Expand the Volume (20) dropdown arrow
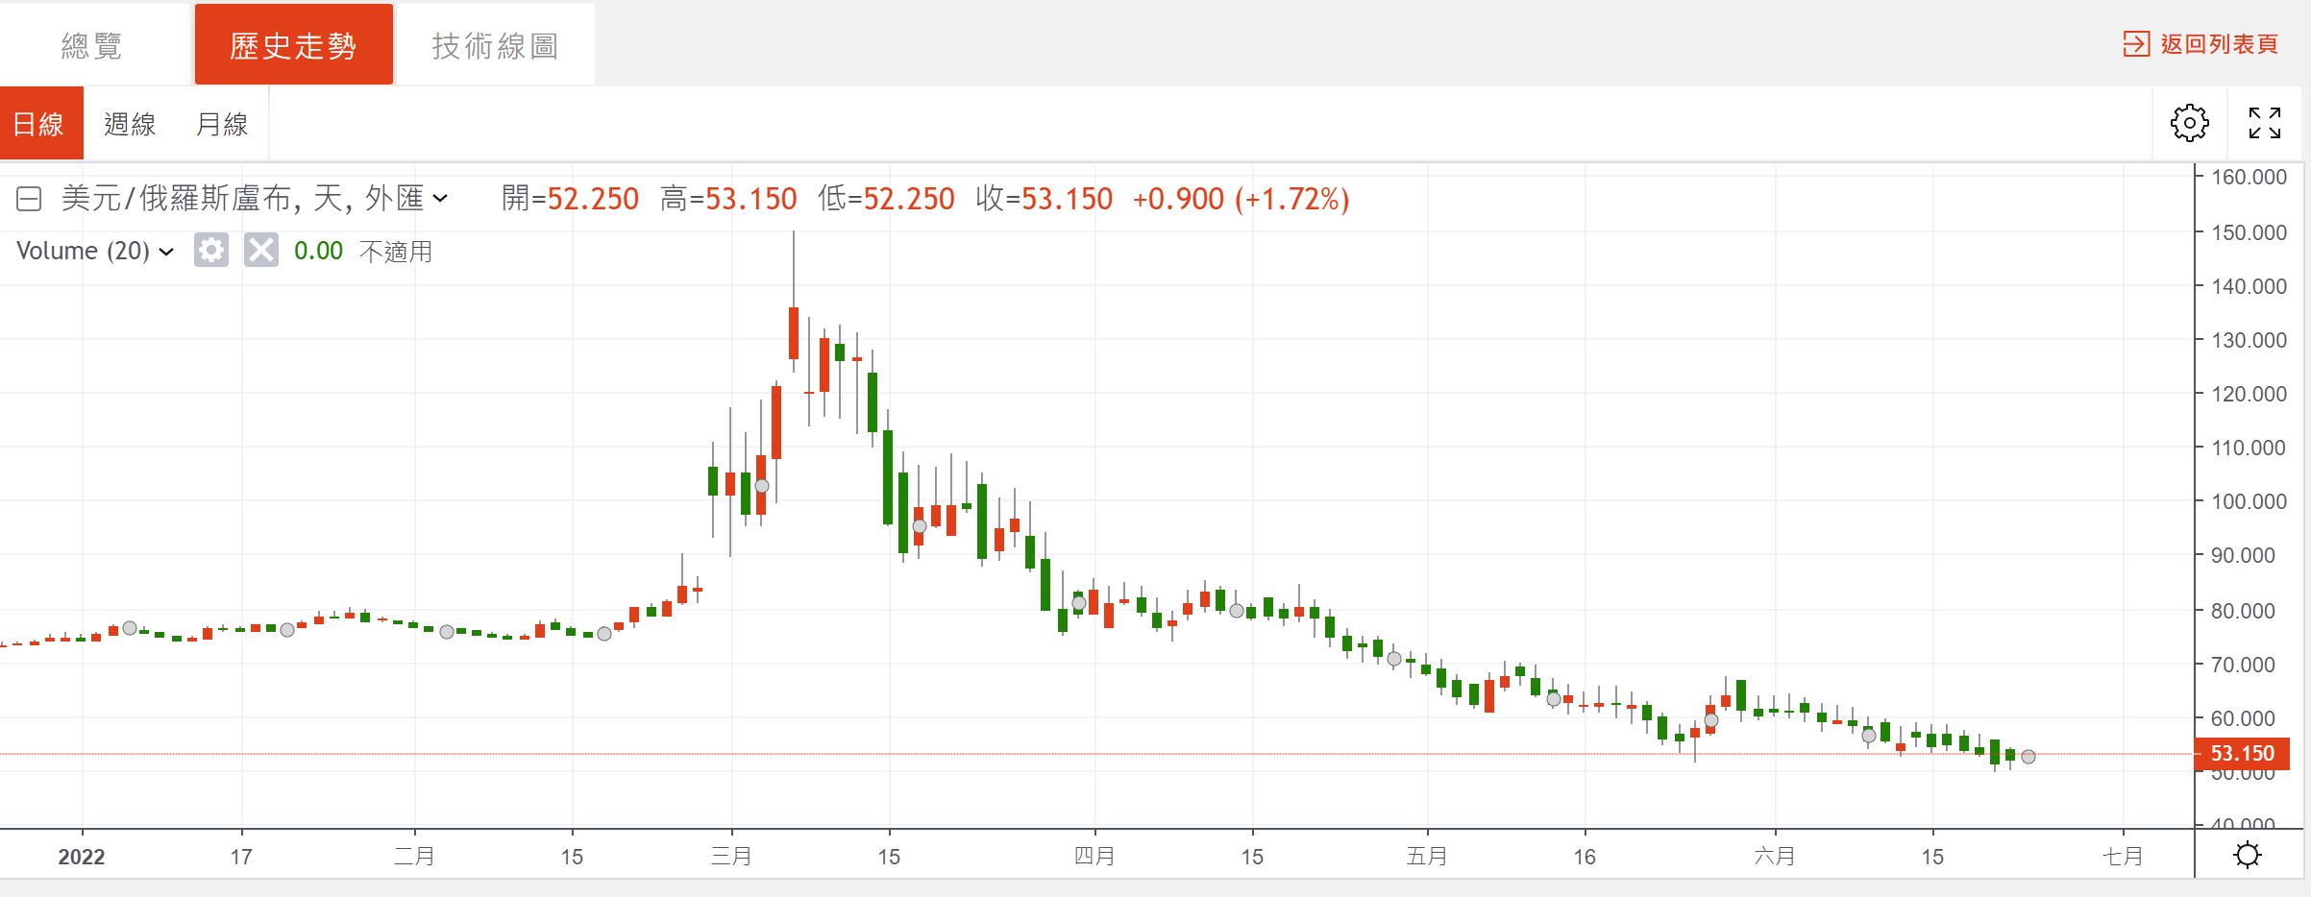 (166, 252)
